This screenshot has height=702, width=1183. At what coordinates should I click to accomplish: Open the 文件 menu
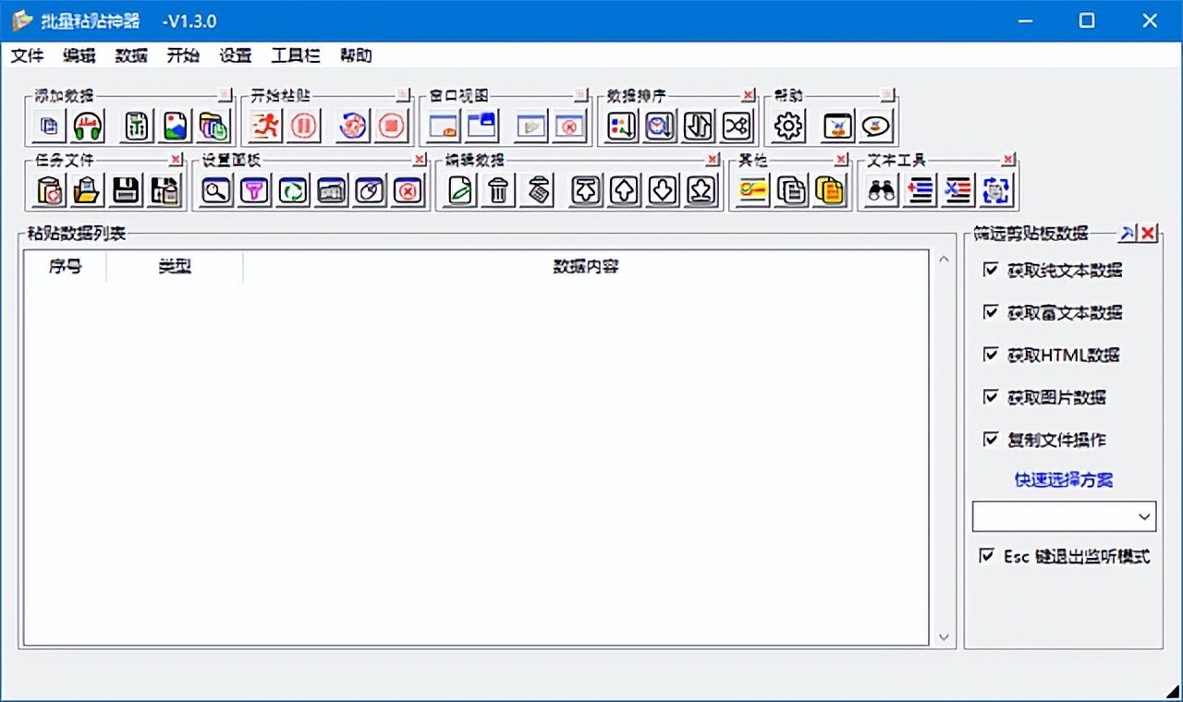tap(27, 55)
